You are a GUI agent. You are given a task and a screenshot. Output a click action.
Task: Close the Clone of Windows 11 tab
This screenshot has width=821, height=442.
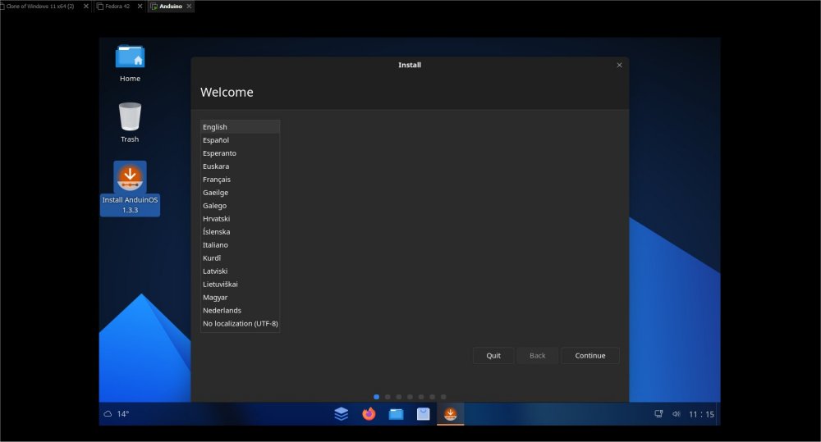point(86,7)
